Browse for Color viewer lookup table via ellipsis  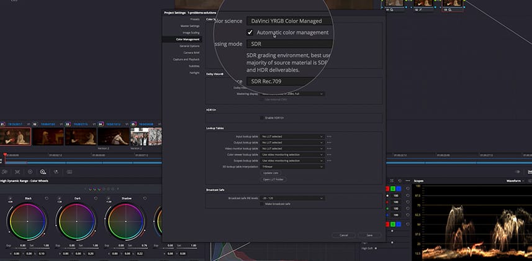coord(329,155)
